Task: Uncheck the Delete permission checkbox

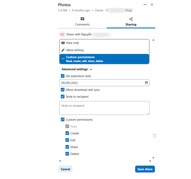Action: pos(67,154)
